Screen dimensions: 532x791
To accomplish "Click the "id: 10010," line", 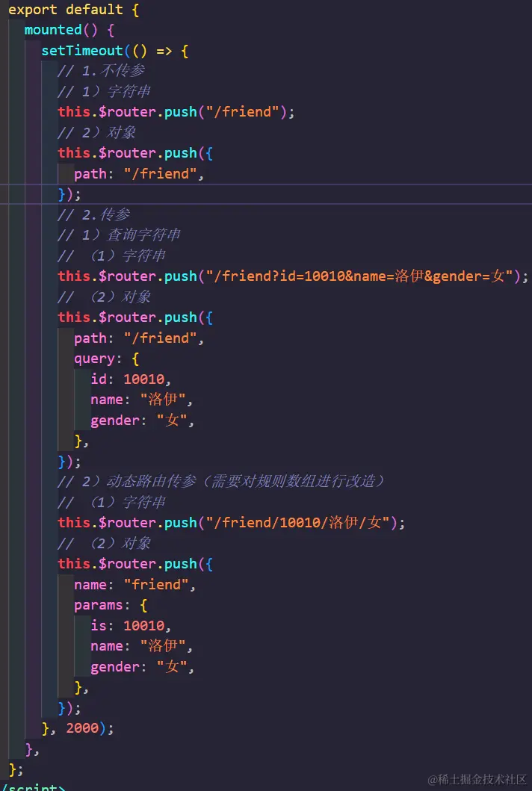I will (132, 379).
